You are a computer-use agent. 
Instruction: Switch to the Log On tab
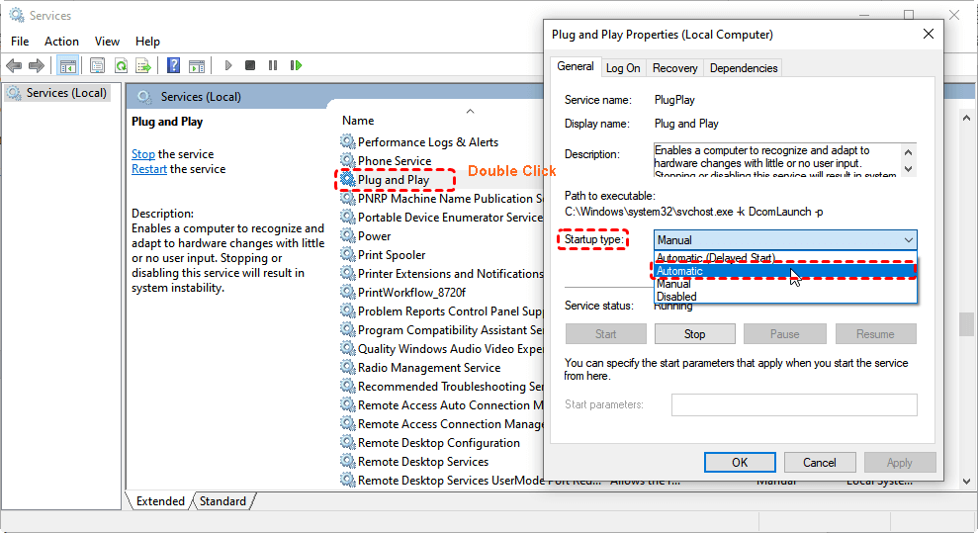[x=623, y=68]
